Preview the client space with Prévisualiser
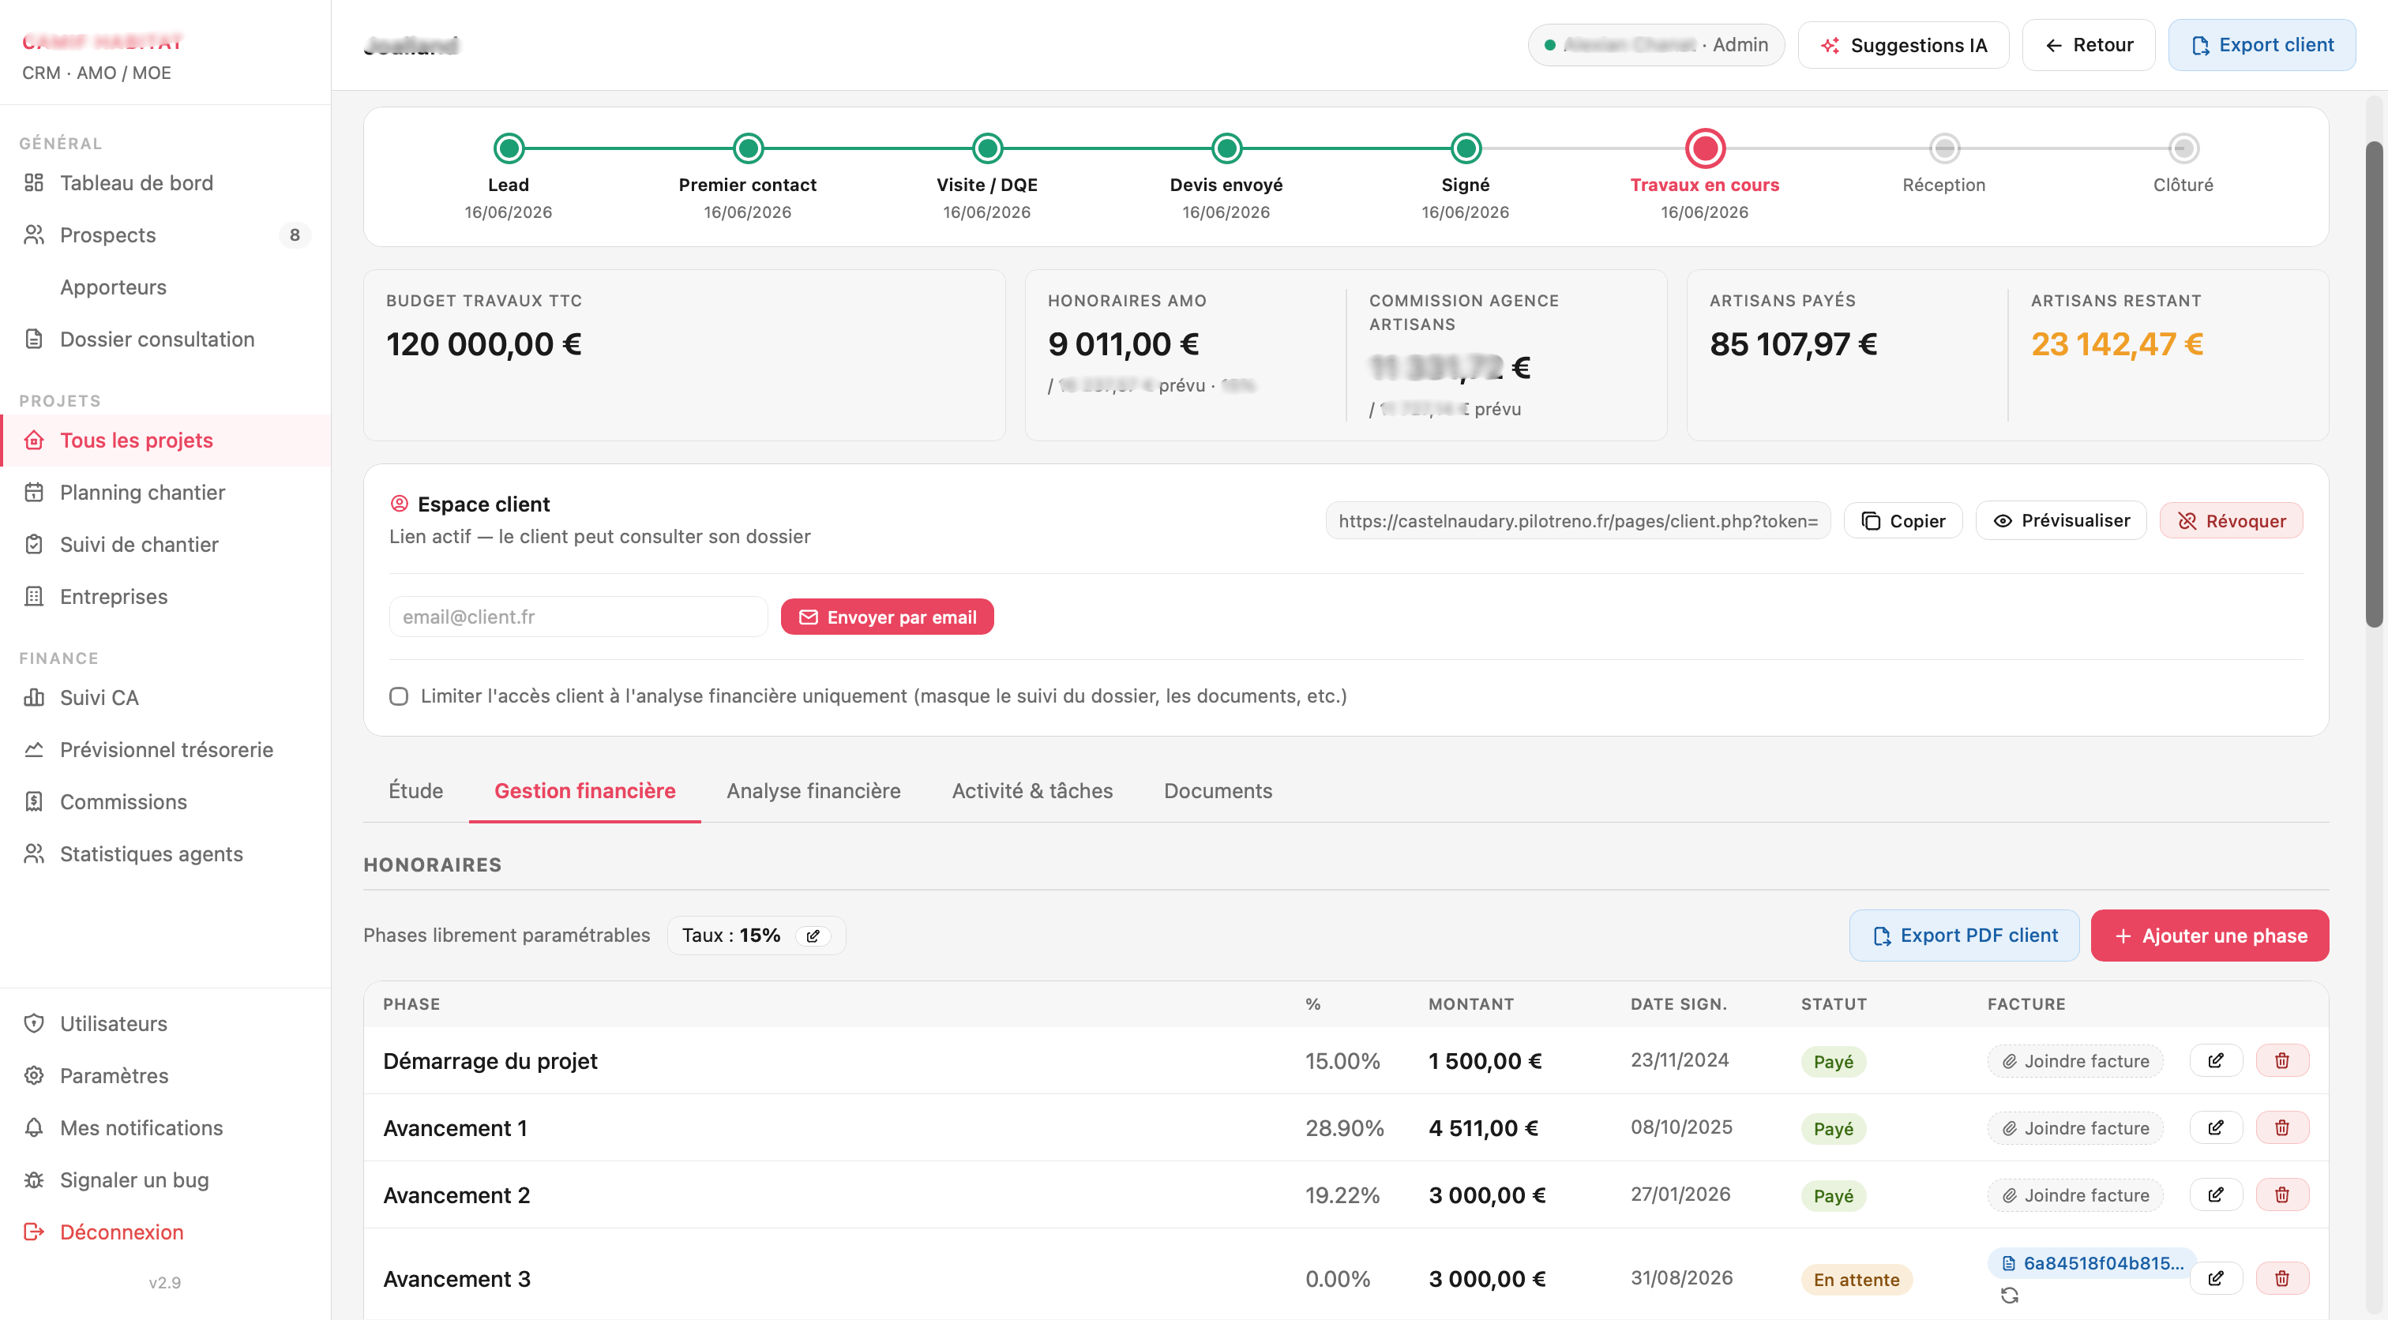This screenshot has height=1320, width=2388. pos(2061,521)
